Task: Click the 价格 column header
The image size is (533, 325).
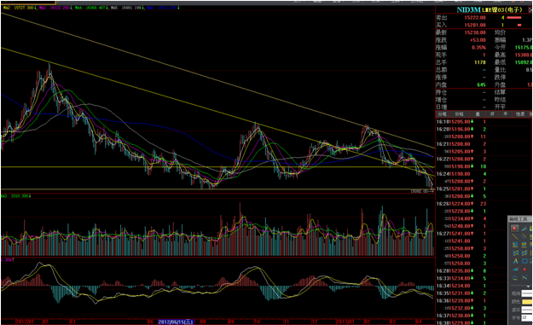Action: click(x=459, y=114)
